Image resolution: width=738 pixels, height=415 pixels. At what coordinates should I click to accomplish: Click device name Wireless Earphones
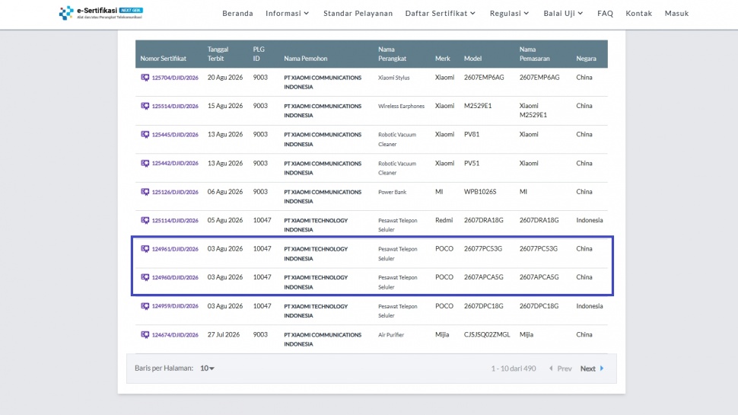click(x=402, y=107)
